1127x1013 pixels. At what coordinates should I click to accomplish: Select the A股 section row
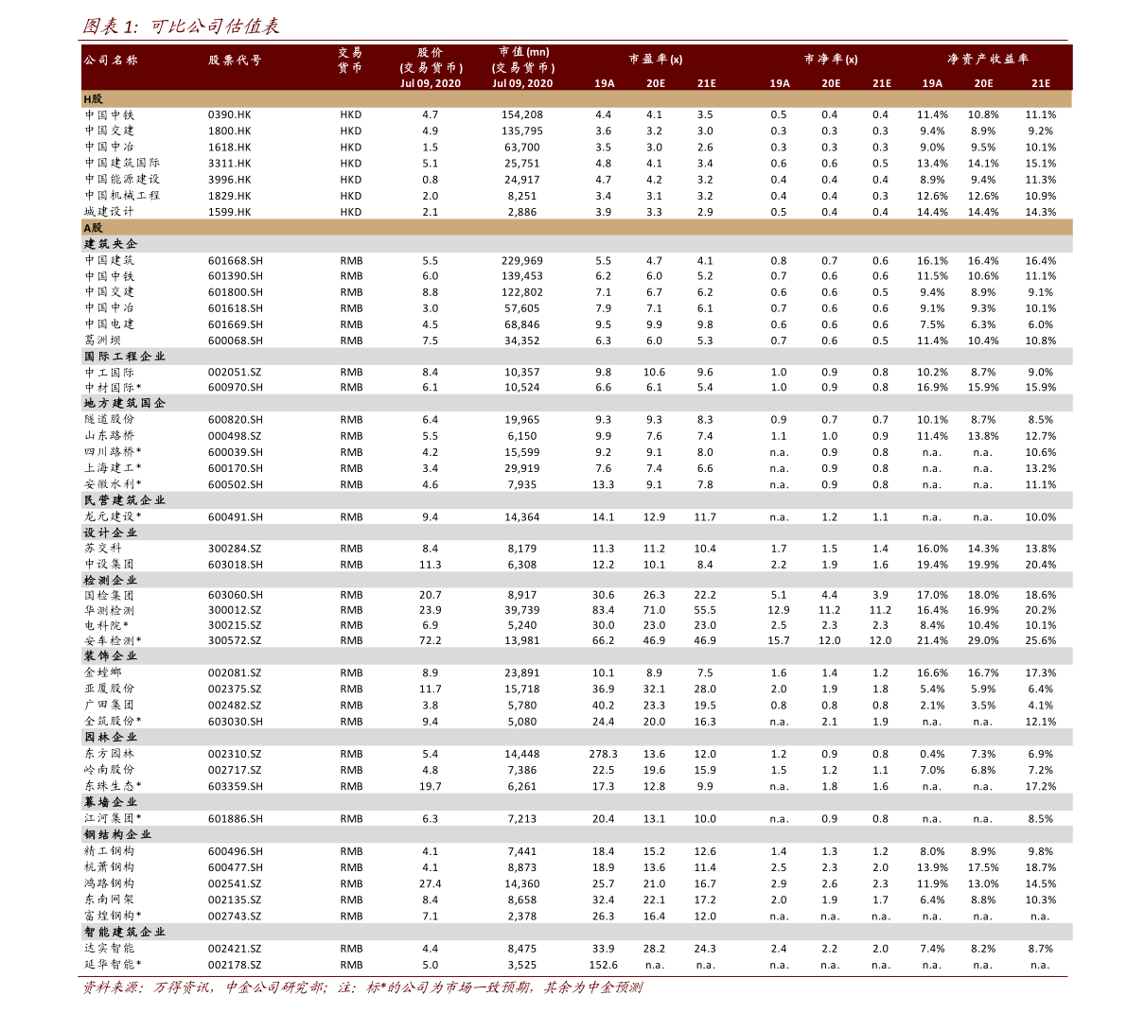[x=576, y=228]
